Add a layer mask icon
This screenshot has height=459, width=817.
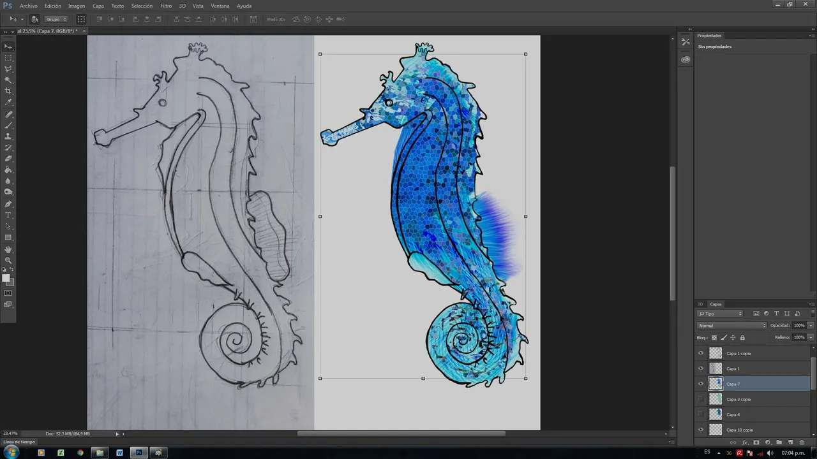tap(756, 442)
